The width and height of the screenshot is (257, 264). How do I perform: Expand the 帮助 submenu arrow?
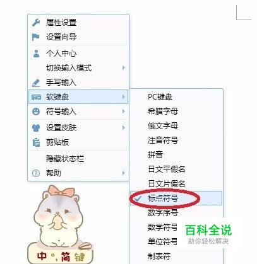pos(124,173)
